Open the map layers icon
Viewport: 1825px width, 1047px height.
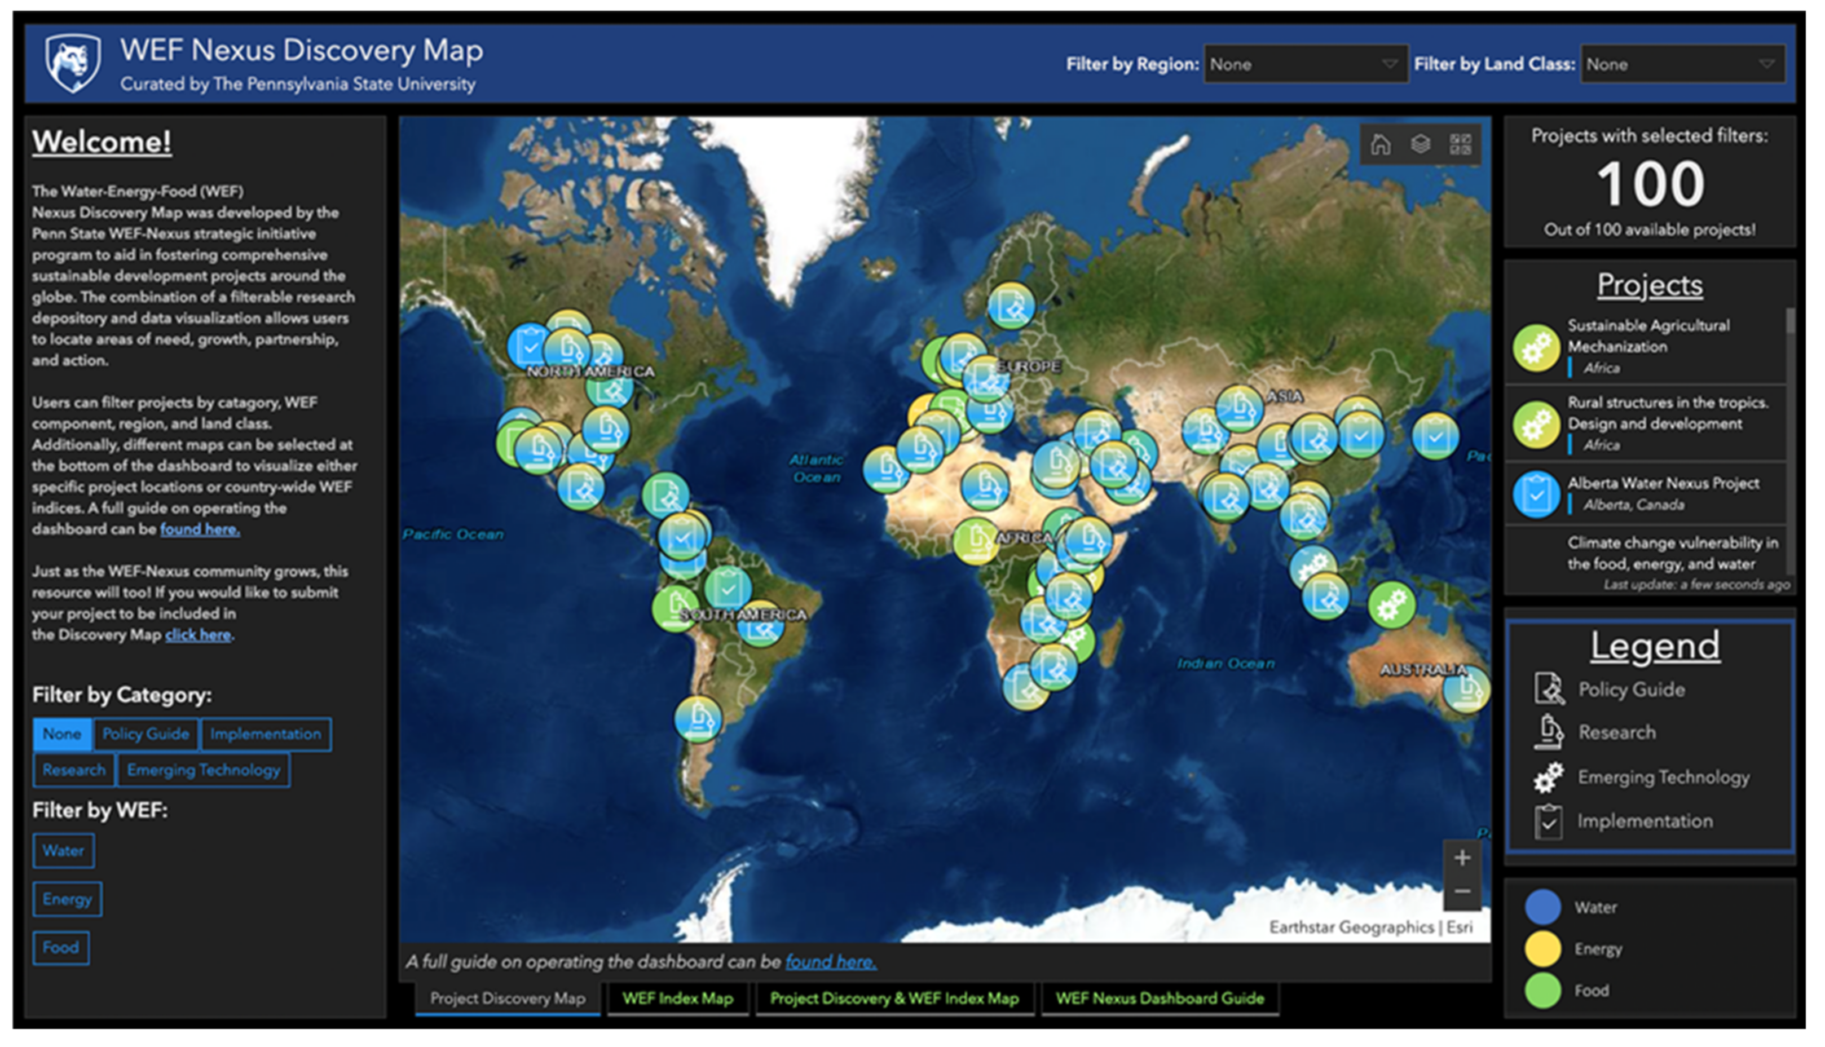(x=1420, y=144)
